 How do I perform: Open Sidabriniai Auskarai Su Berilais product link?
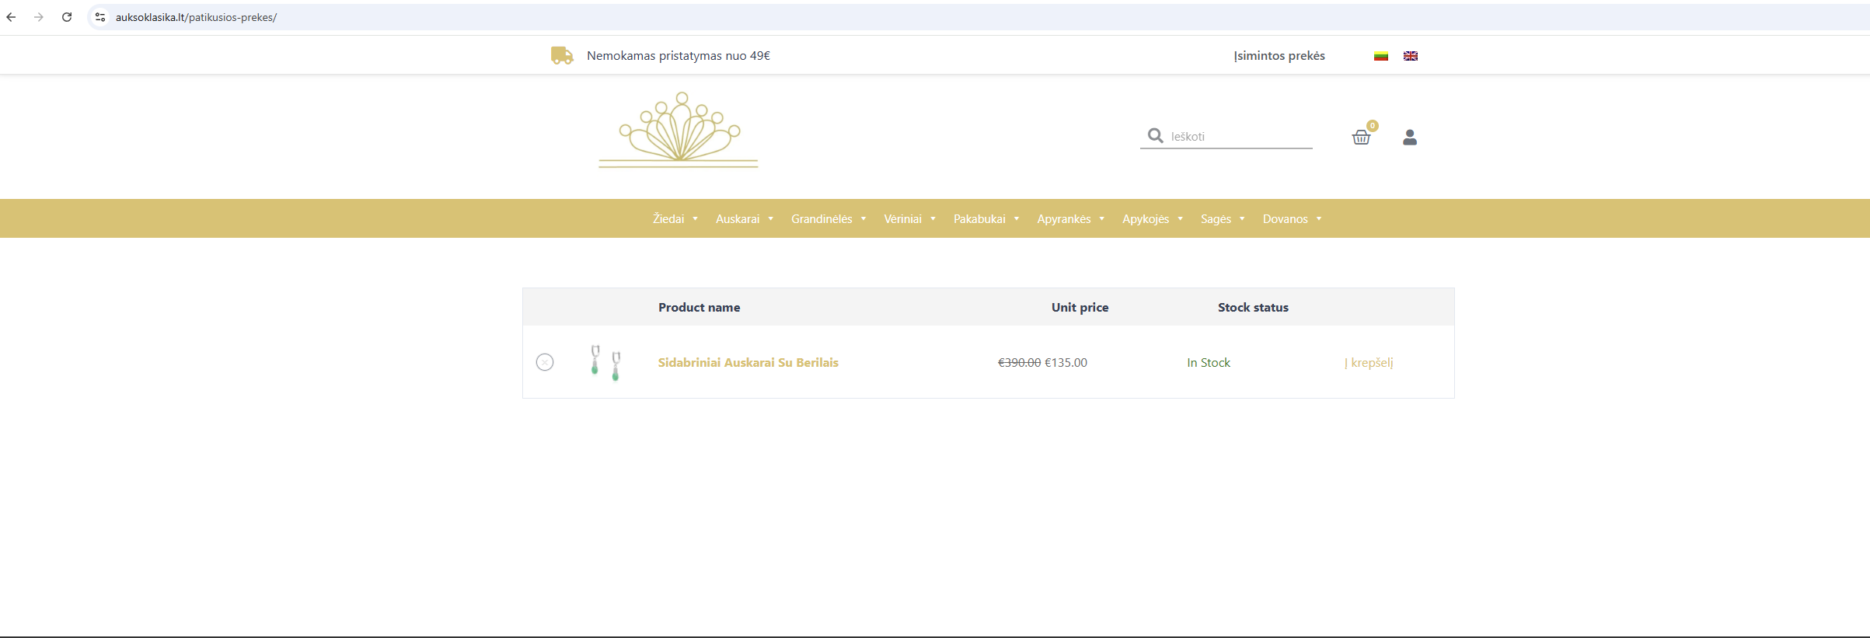click(x=748, y=363)
